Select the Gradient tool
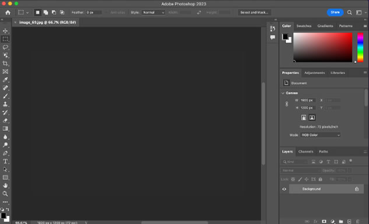This screenshot has height=224, width=369. pos(5,128)
